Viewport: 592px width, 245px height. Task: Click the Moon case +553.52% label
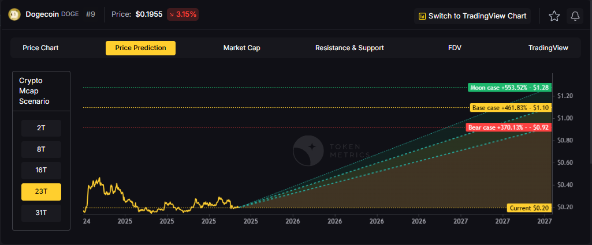tap(509, 88)
